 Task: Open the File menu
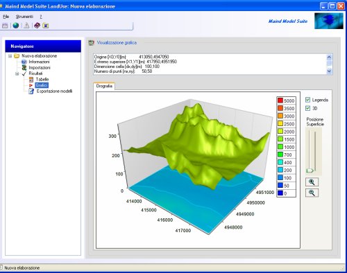click(x=6, y=17)
